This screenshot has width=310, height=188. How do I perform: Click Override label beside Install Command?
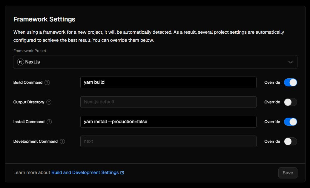[272, 122]
